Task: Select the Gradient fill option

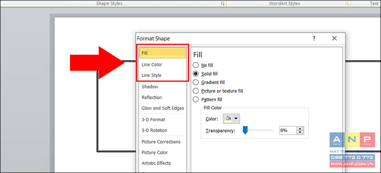Action: (x=209, y=83)
